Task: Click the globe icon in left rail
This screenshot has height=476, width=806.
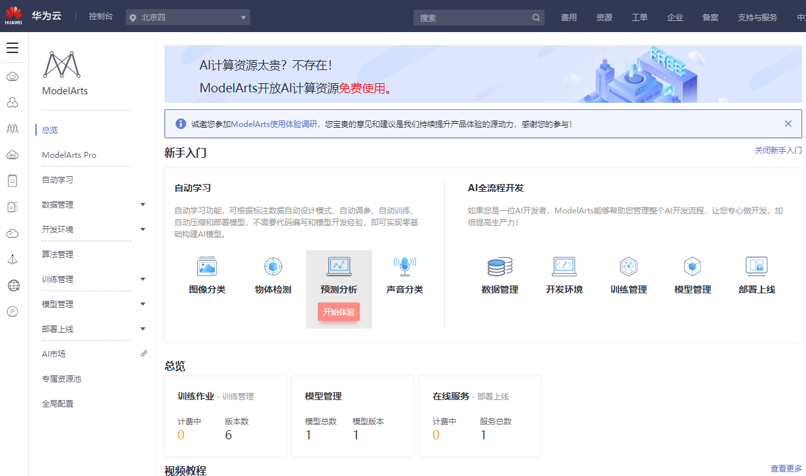Action: pyautogui.click(x=12, y=285)
